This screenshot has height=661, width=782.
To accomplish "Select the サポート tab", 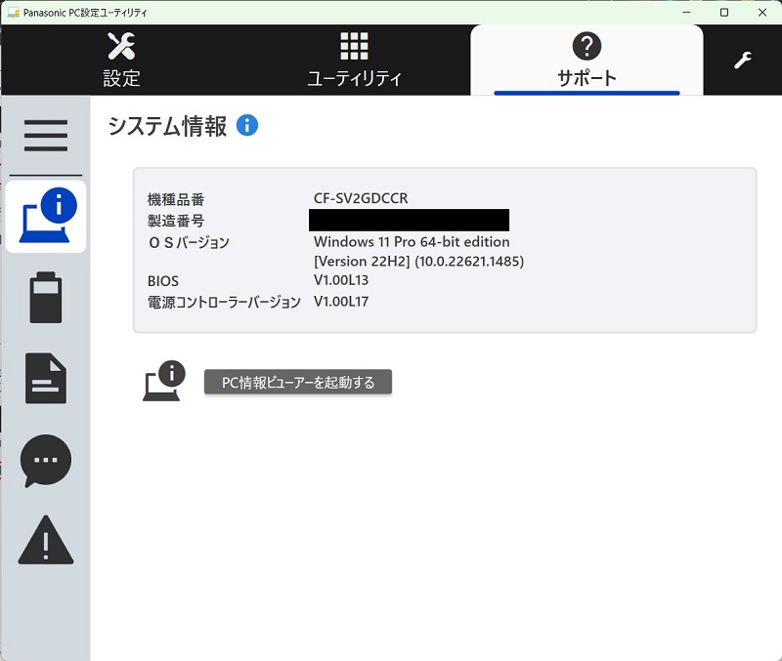I will (586, 60).
